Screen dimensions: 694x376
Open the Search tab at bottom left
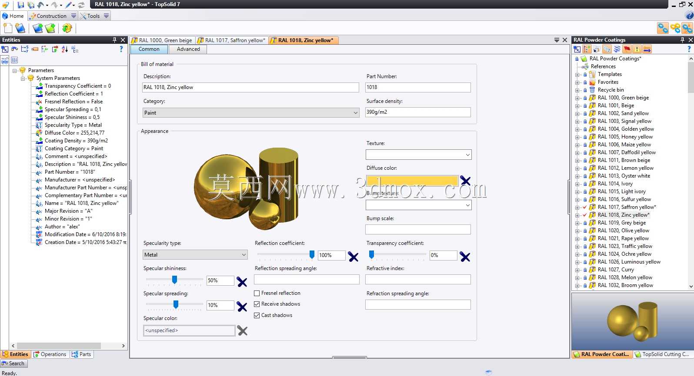point(14,363)
